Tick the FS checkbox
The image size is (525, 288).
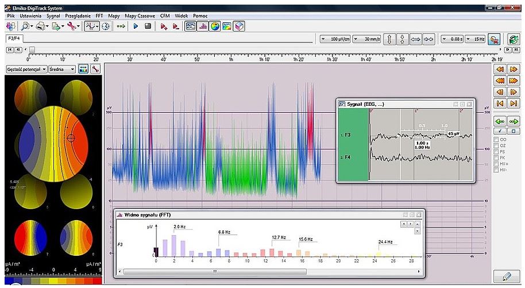496,152
